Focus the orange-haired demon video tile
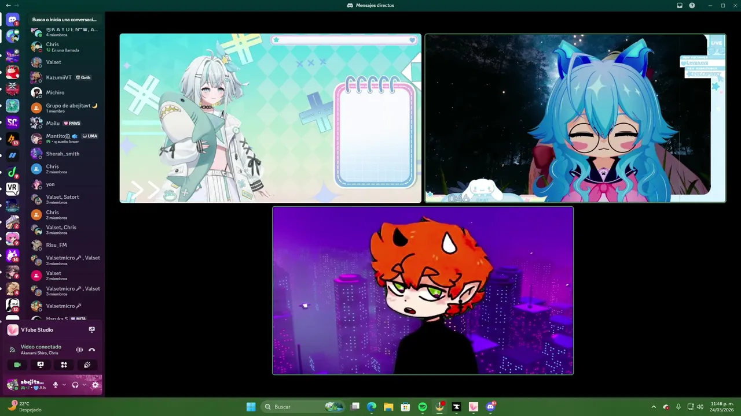Screen dimensions: 741x416 tap(423, 291)
